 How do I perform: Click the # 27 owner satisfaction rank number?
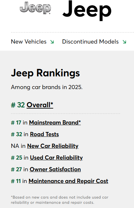pos(17,169)
